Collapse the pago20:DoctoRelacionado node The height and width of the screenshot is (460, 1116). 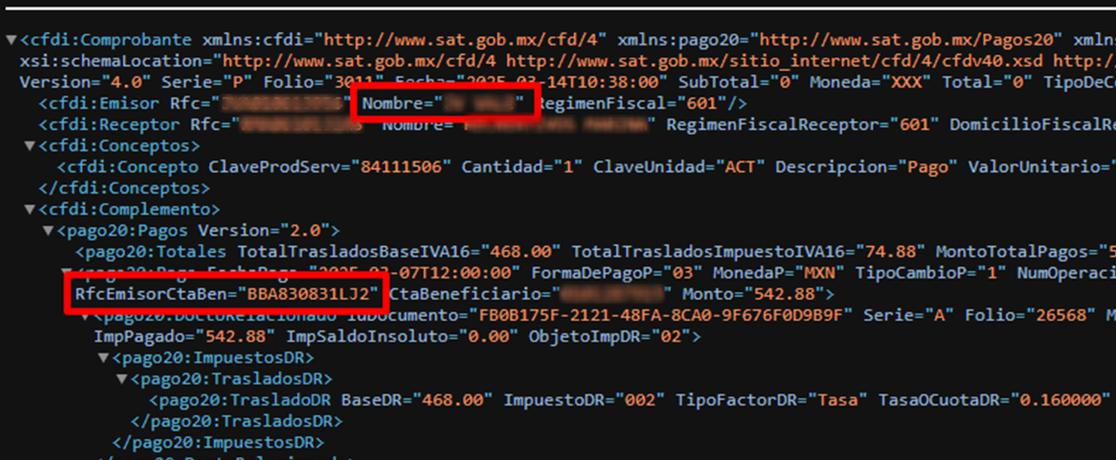tap(85, 314)
